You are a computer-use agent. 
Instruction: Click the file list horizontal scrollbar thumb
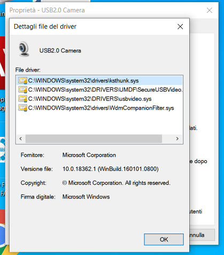coord(94,138)
